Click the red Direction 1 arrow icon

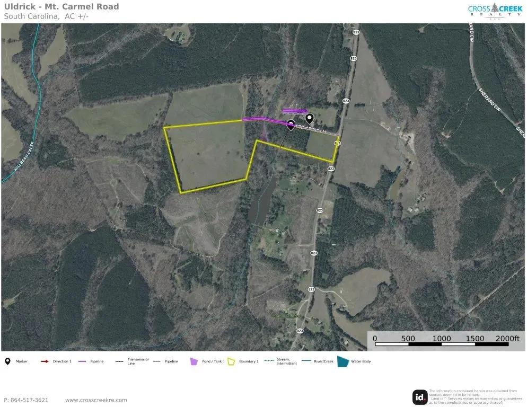(x=45, y=361)
